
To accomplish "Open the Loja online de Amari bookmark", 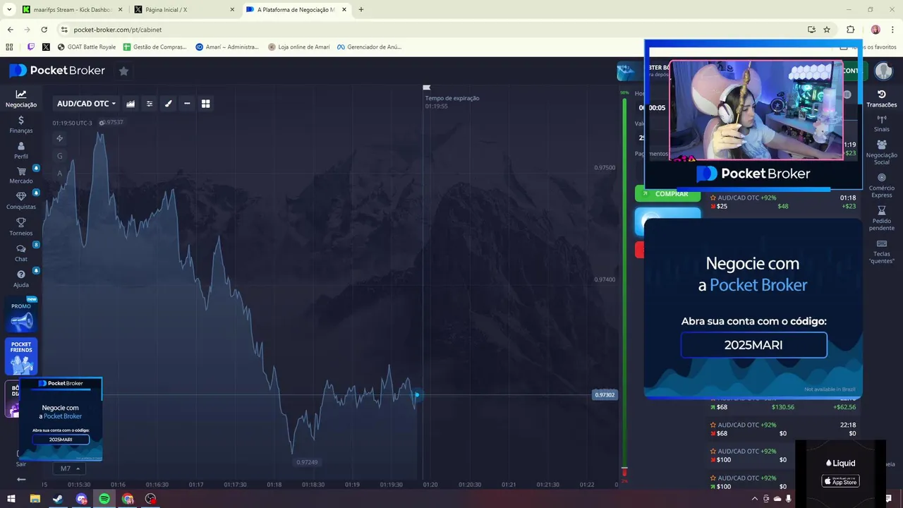I will click(x=299, y=47).
